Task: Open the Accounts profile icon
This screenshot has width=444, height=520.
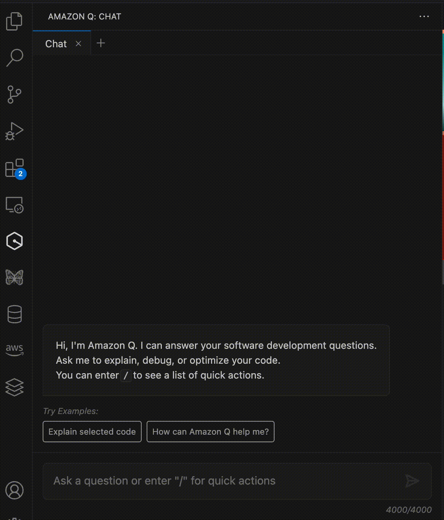Action: point(14,491)
